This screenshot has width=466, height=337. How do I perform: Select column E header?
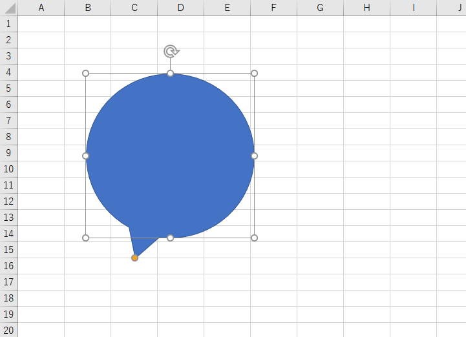(228, 8)
